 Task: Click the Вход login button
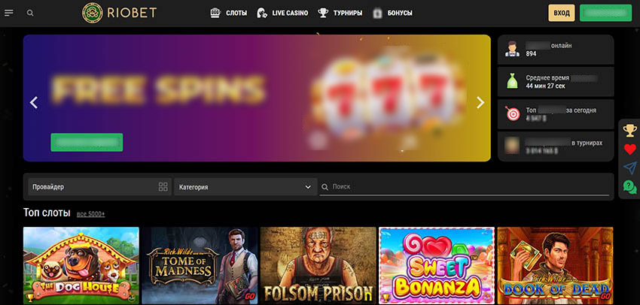561,13
